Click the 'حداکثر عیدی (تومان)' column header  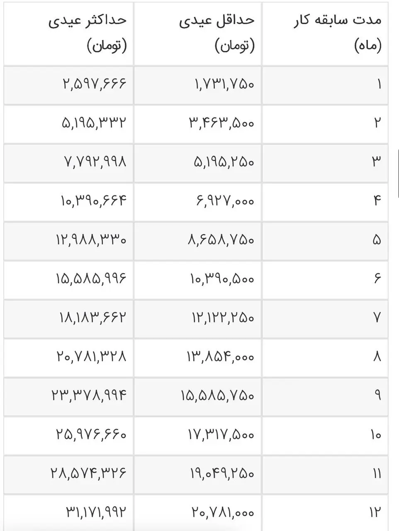[88, 33]
